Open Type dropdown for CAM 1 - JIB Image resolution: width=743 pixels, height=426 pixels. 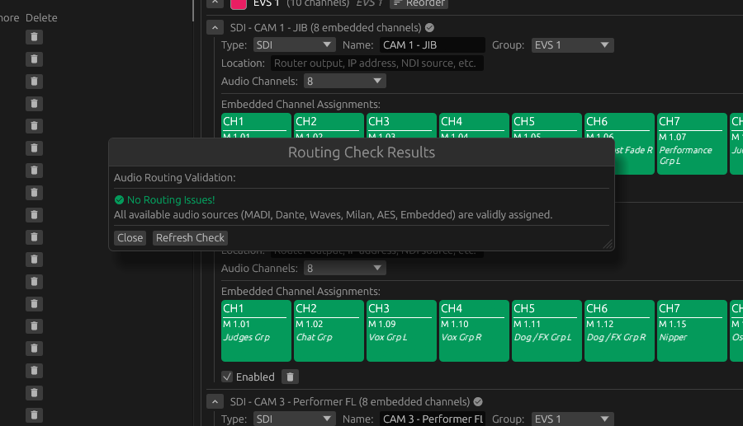pos(294,45)
